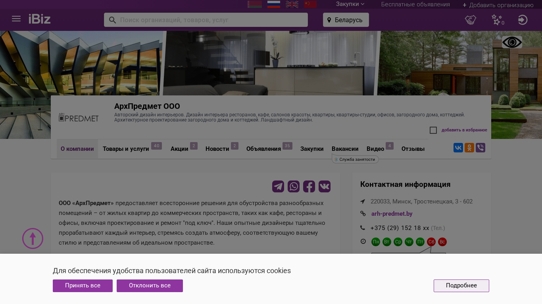Select the 'О компании' tab
This screenshot has height=304, width=542.
pyautogui.click(x=77, y=149)
